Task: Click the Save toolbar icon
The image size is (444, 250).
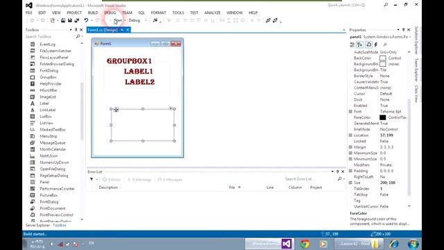Action: pyautogui.click(x=69, y=20)
